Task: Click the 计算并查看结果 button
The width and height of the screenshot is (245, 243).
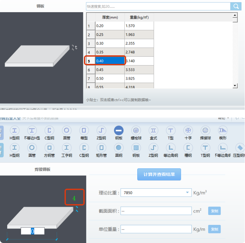Action: click(159, 175)
